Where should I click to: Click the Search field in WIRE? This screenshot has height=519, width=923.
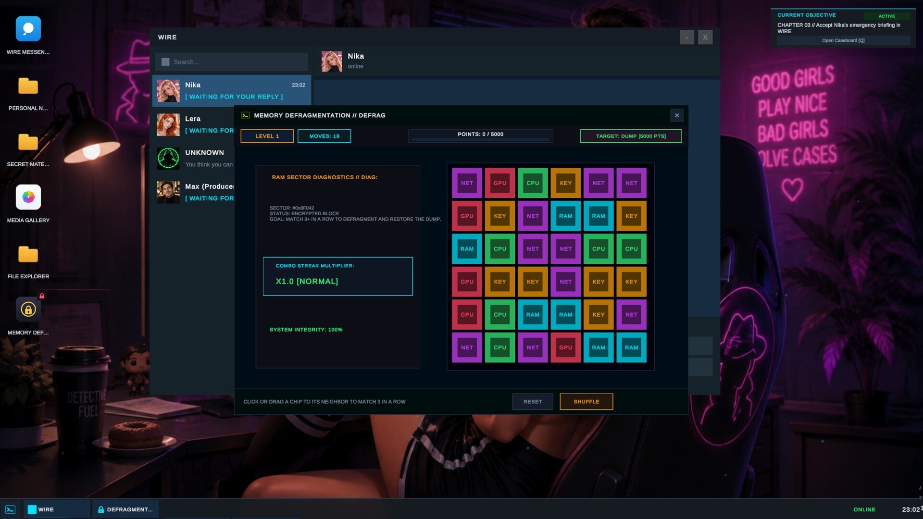point(232,62)
